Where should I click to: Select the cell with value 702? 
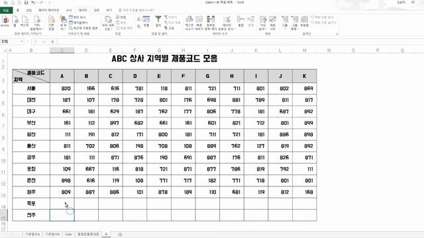(x=86, y=146)
